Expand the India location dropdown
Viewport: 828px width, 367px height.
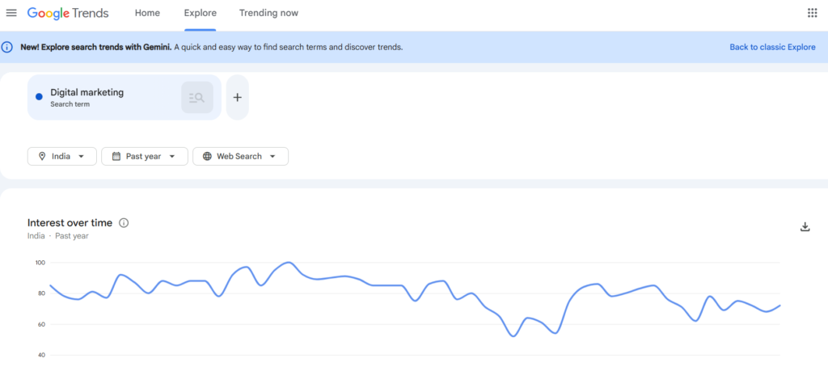tap(62, 156)
